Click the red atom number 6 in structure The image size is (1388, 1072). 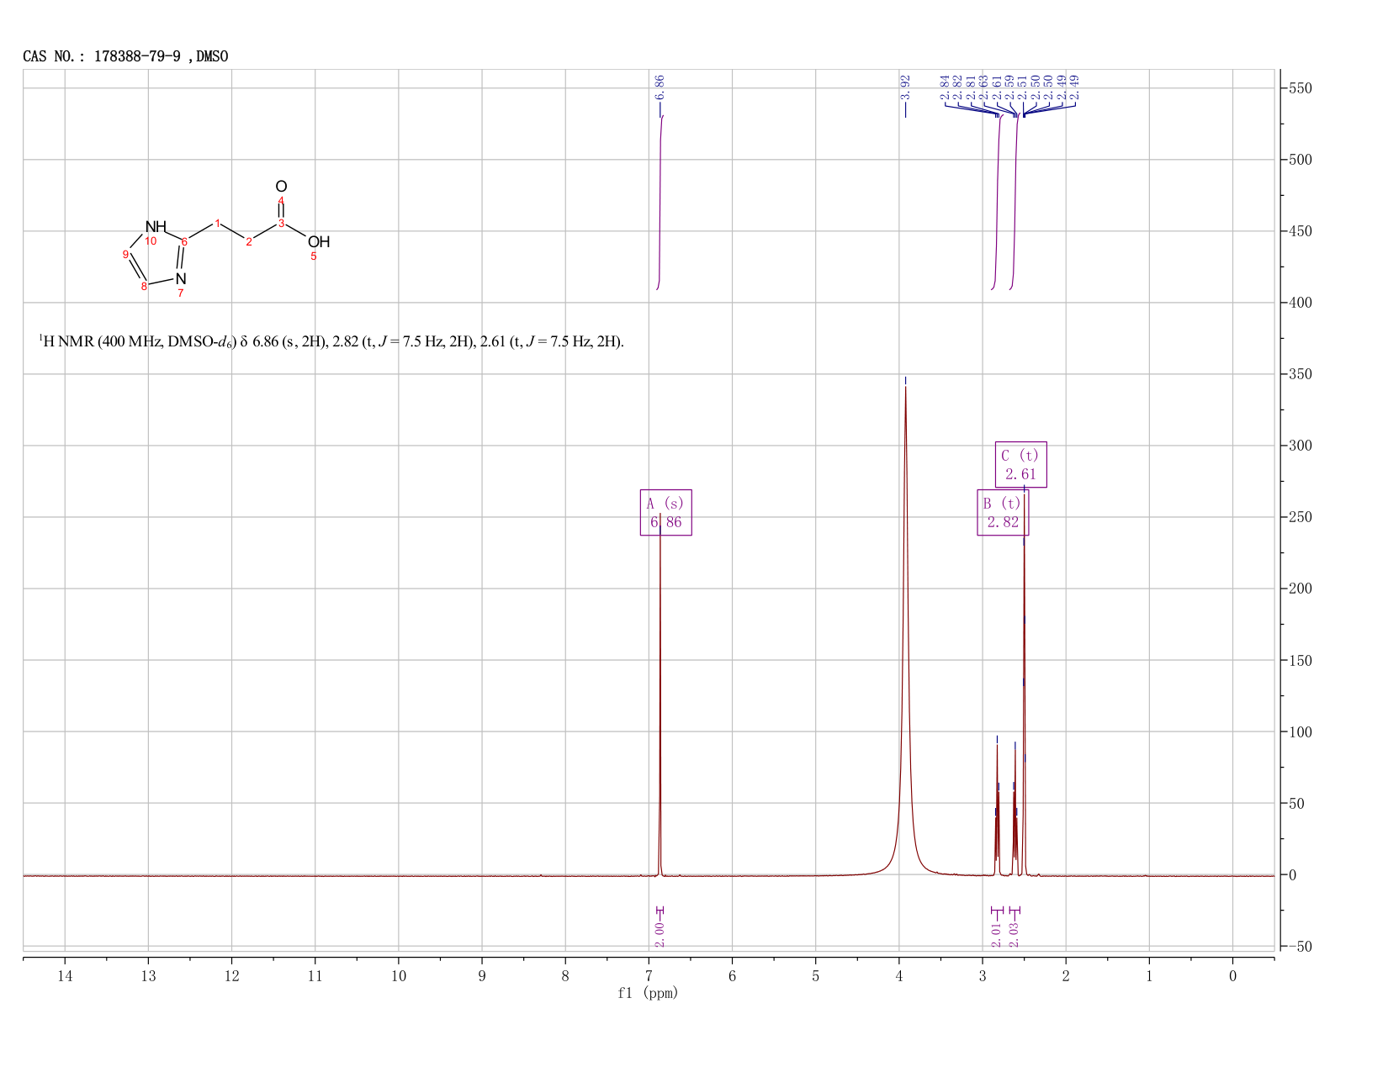click(x=184, y=241)
